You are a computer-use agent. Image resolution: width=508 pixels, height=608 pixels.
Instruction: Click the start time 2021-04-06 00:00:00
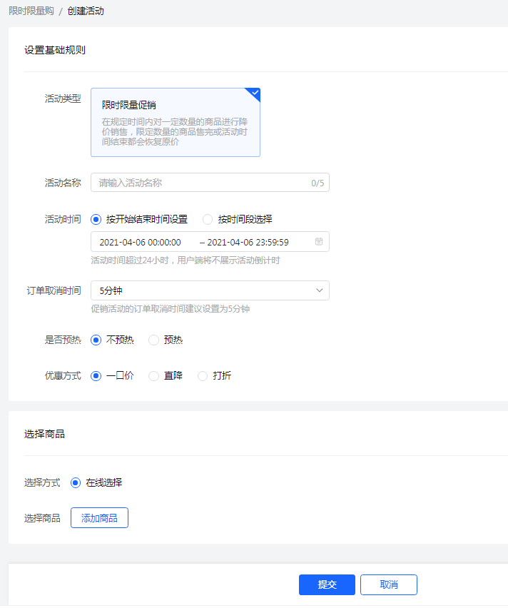click(140, 243)
